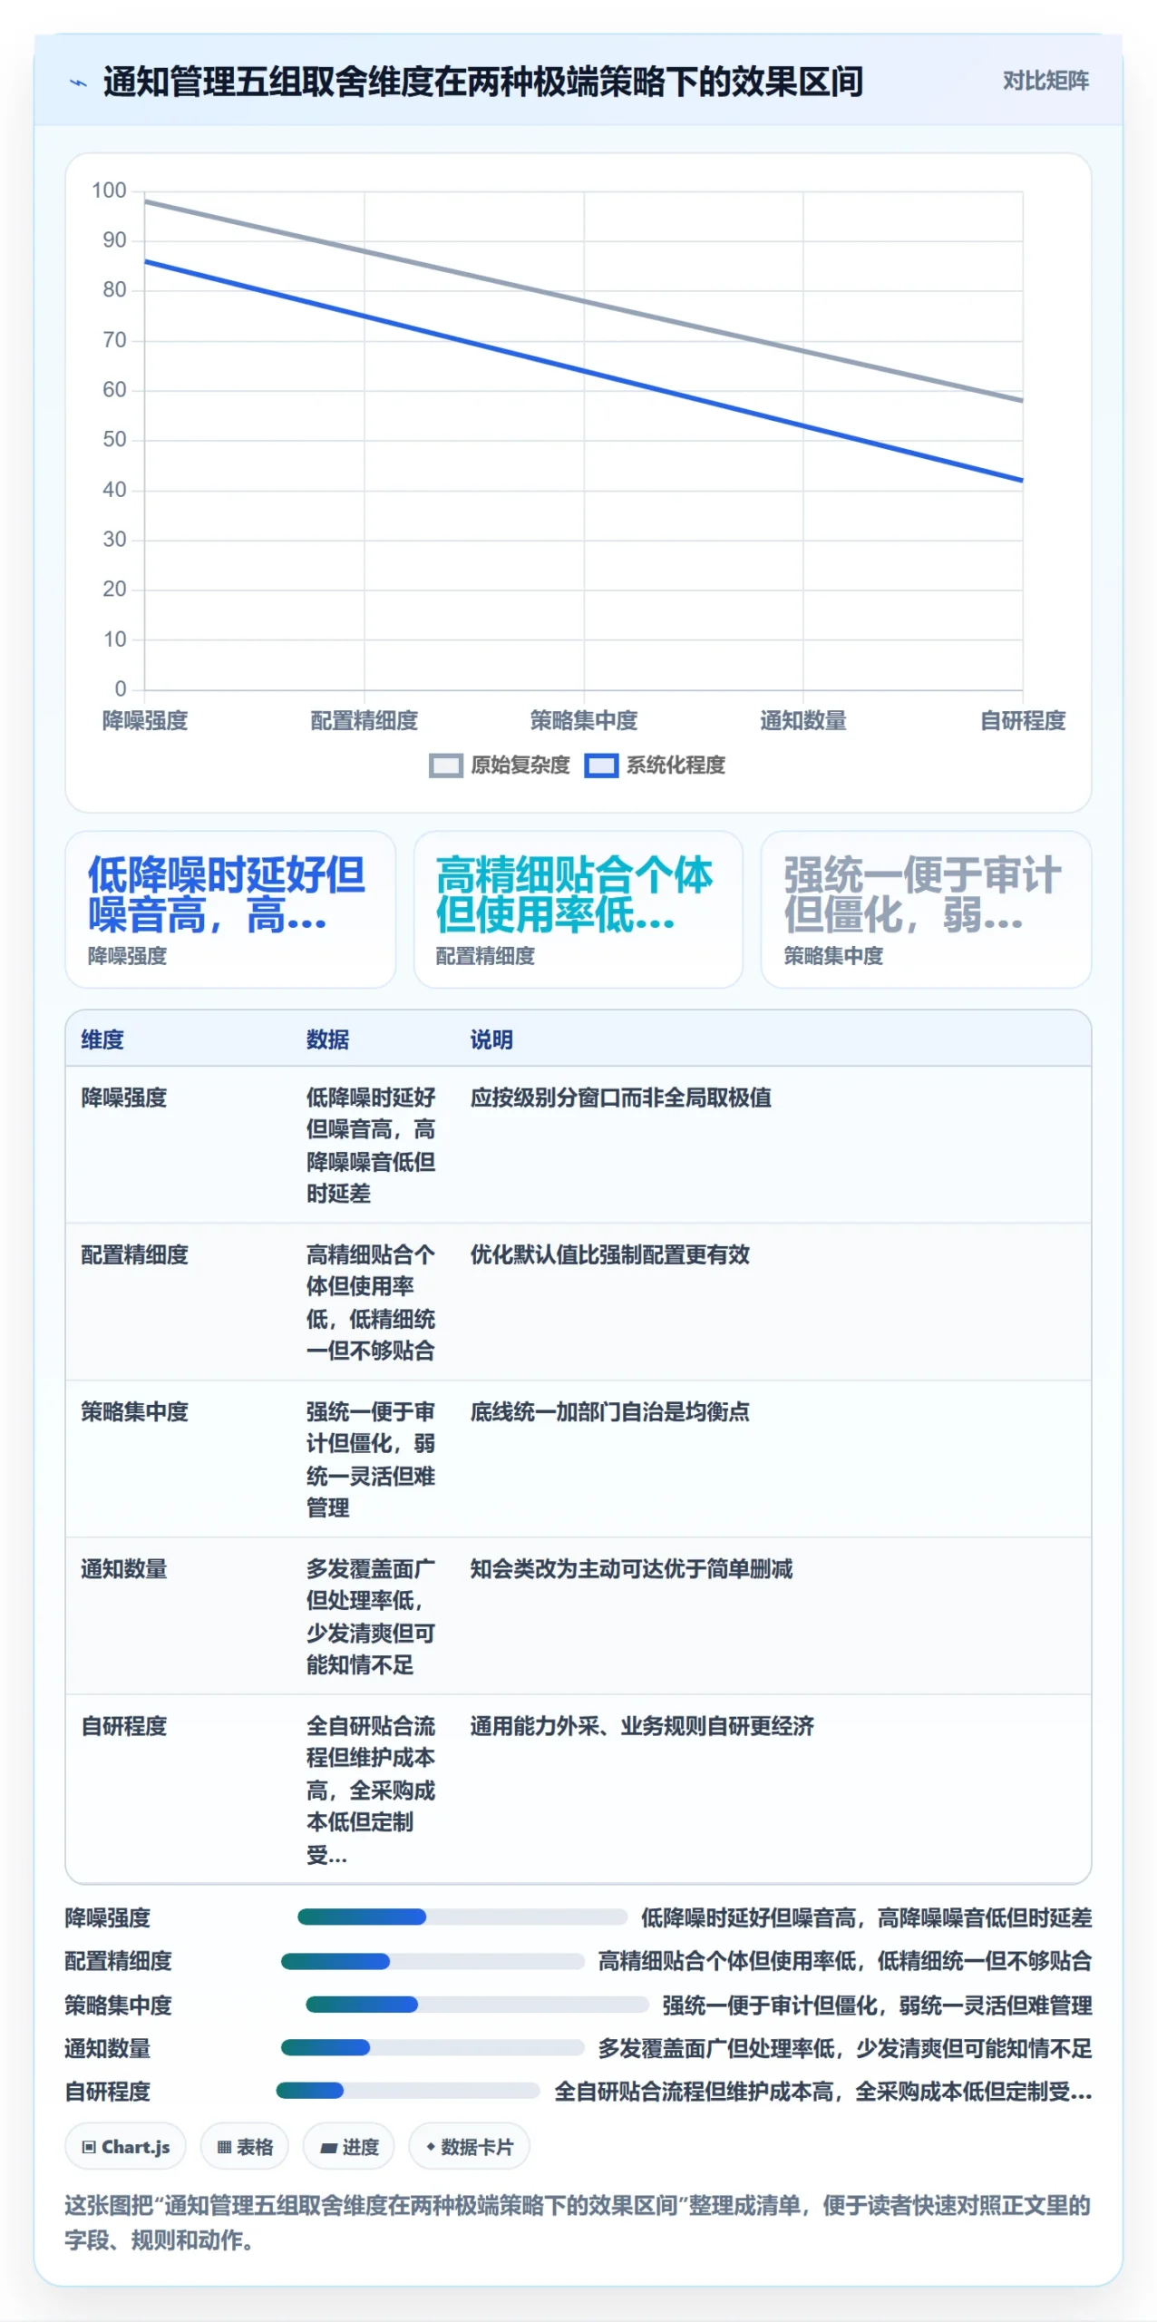Viewport: 1157px width, 2322px height.
Task: Click the 通知数量 x-axis label on chart
Action: click(x=803, y=721)
